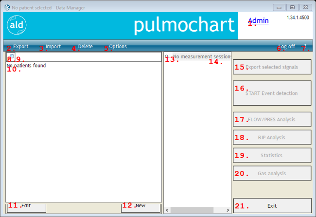The width and height of the screenshot is (316, 217).
Task: Open RIP Analysis
Action: point(272,137)
